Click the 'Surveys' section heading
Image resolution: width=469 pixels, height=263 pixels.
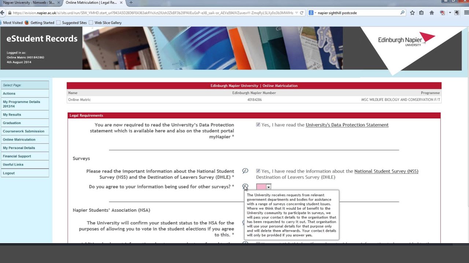[81, 159]
